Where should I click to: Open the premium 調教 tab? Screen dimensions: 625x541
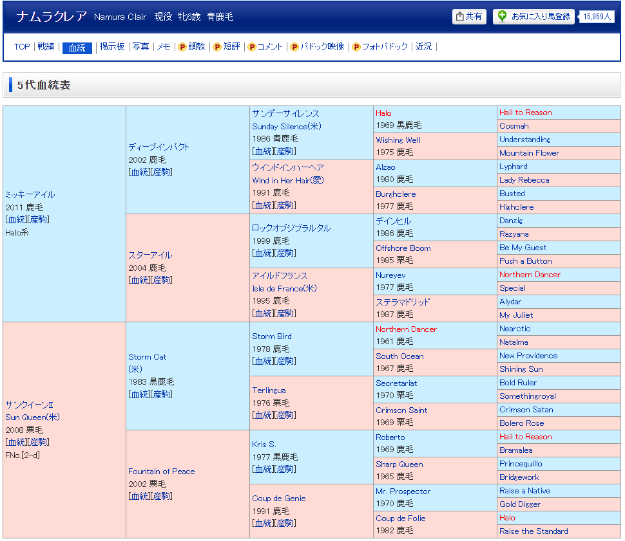pos(192,47)
